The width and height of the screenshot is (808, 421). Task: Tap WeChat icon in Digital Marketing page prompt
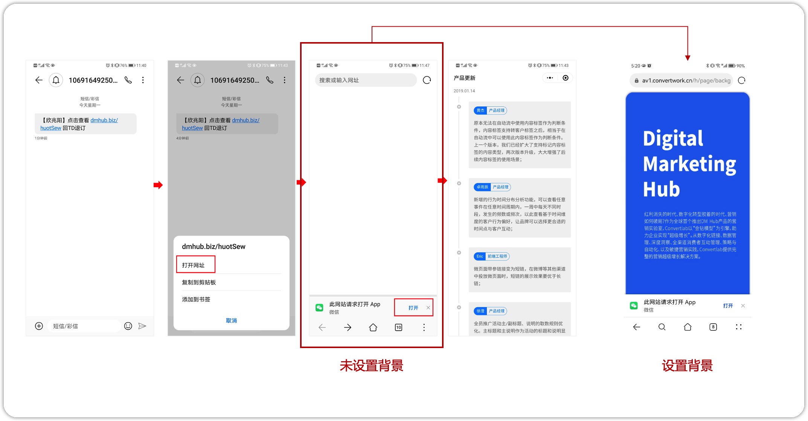[634, 306]
